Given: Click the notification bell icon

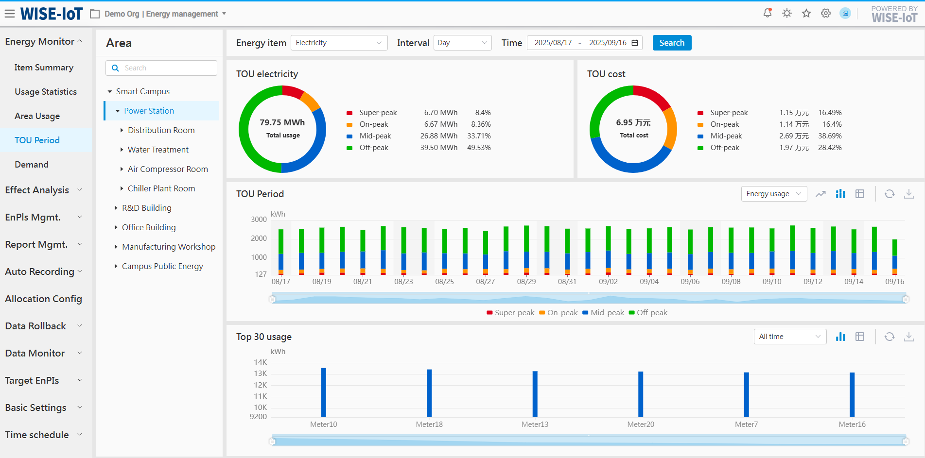Looking at the screenshot, I should pyautogui.click(x=768, y=14).
